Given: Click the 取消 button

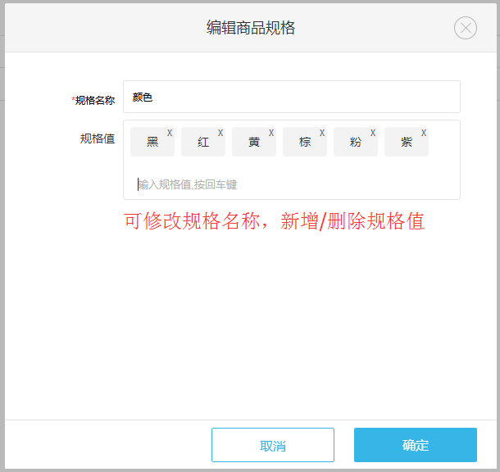Looking at the screenshot, I should click(x=273, y=445).
